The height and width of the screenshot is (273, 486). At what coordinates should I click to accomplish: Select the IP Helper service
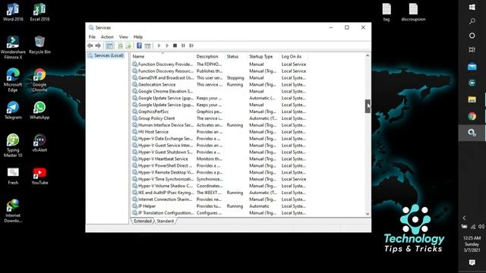(219, 206)
